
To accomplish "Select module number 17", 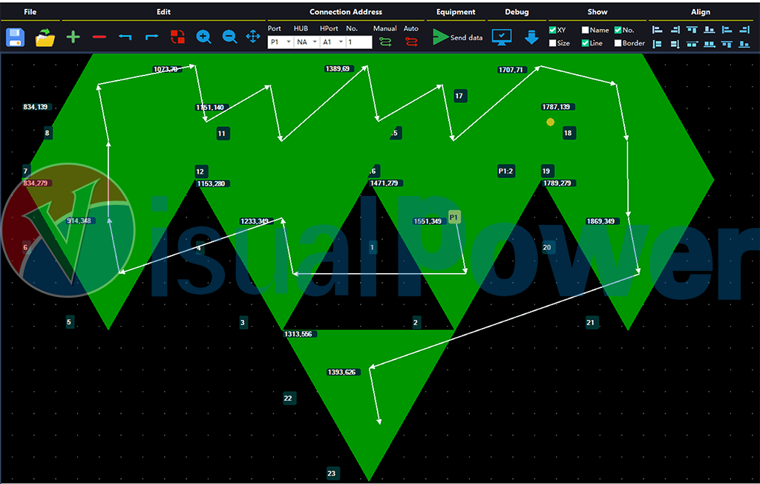I will [459, 96].
